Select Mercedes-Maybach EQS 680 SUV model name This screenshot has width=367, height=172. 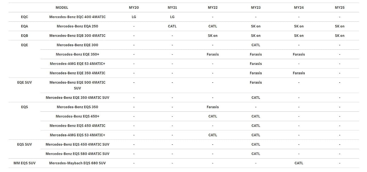point(77,163)
